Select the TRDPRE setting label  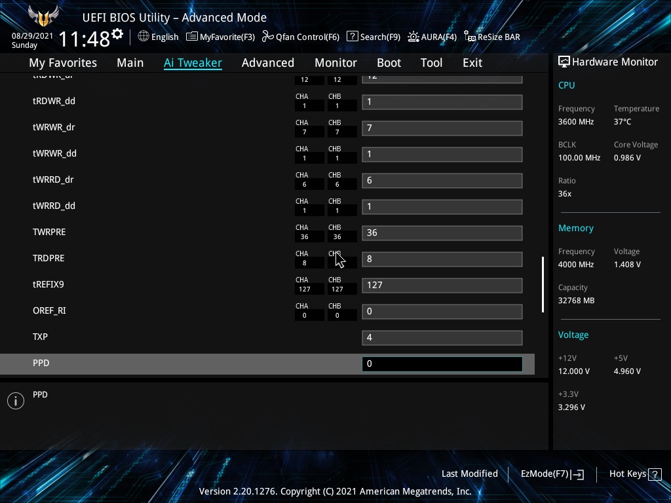[48, 258]
